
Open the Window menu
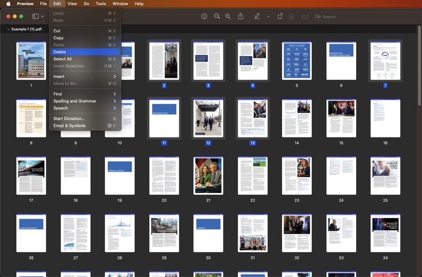(120, 4)
